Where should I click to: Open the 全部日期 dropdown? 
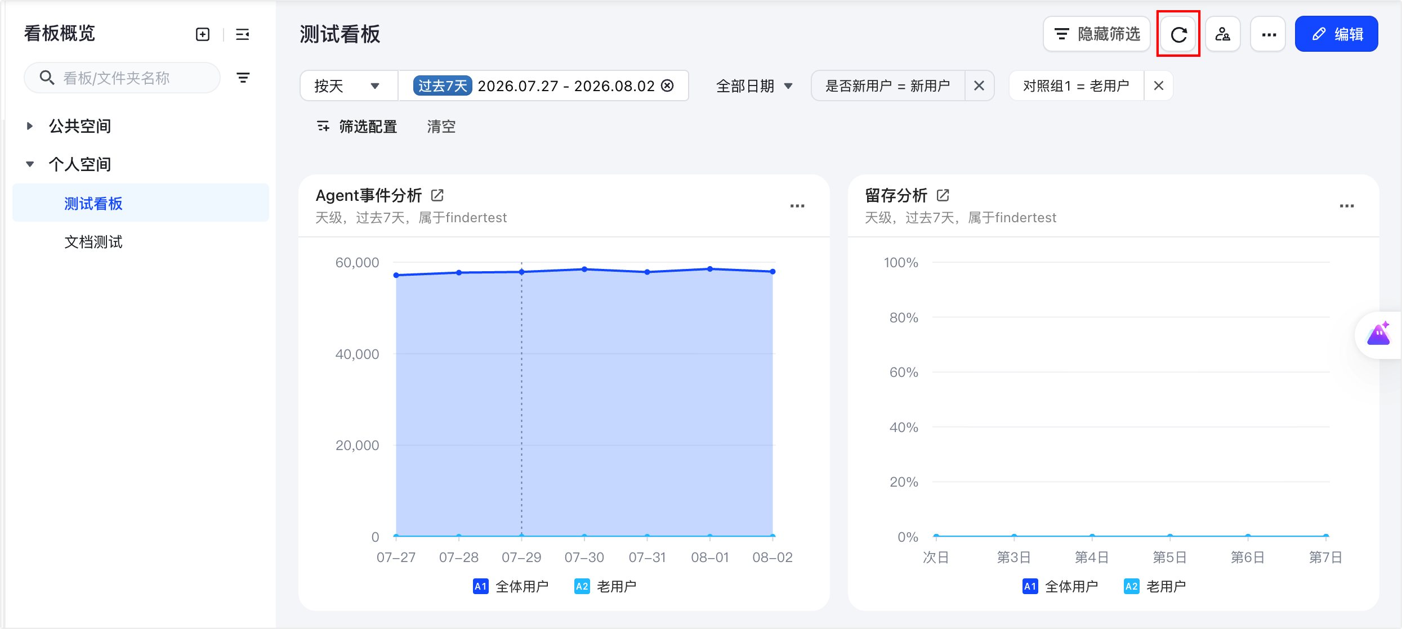pyautogui.click(x=754, y=86)
